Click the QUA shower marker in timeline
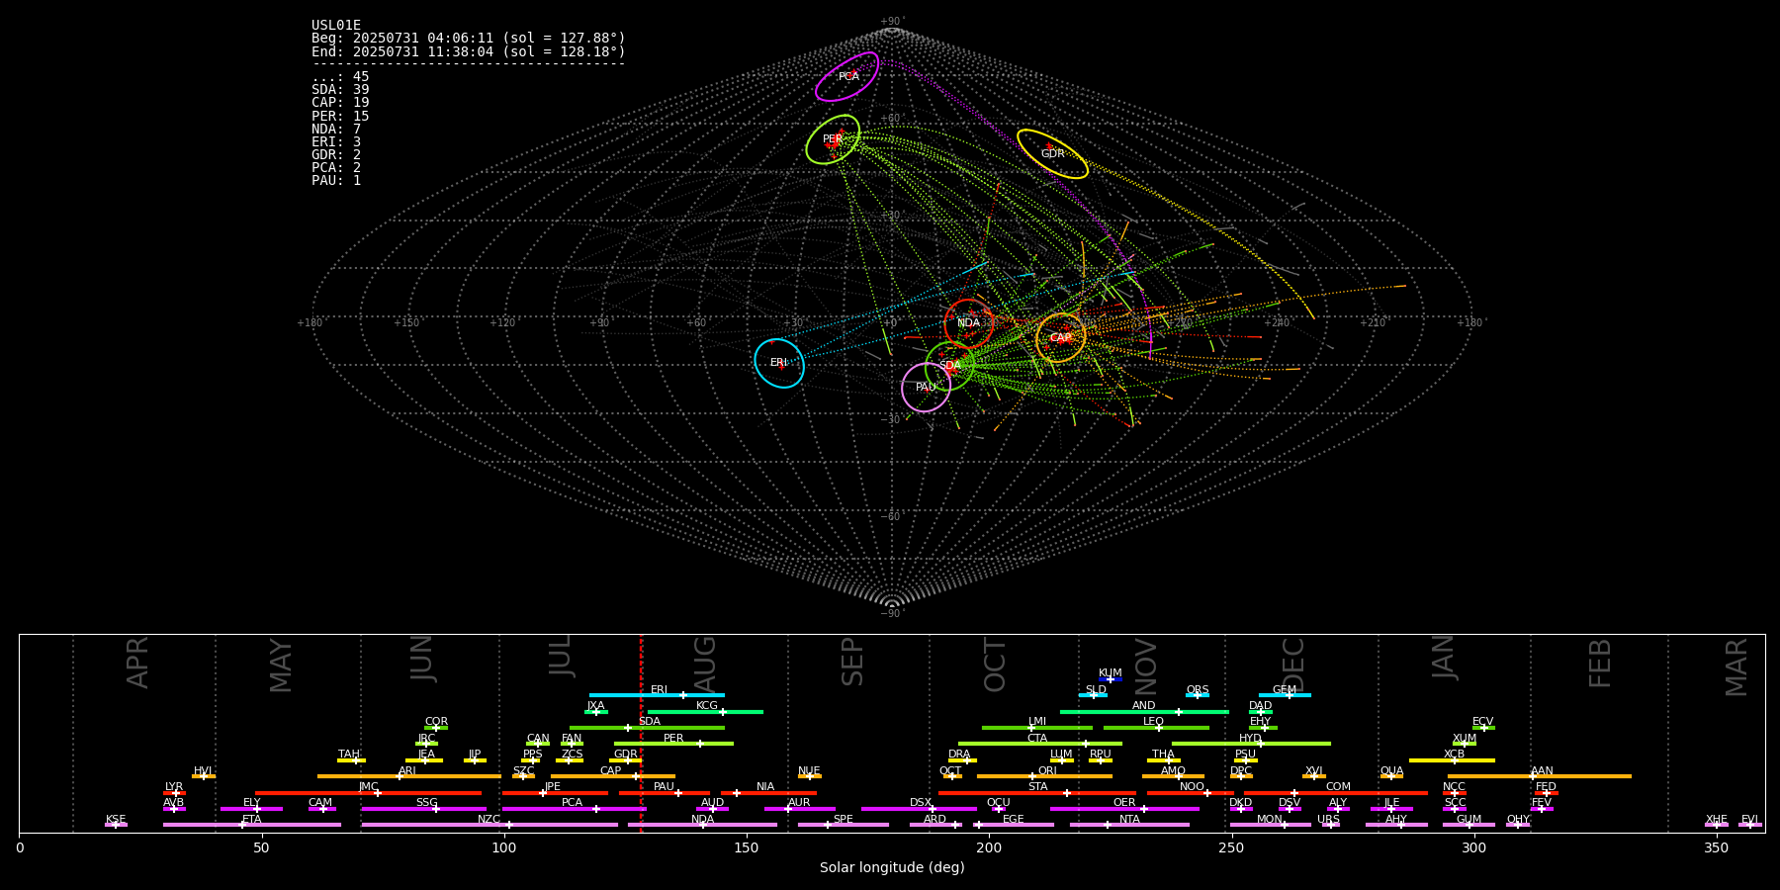The height and width of the screenshot is (890, 1780). coord(1391,776)
